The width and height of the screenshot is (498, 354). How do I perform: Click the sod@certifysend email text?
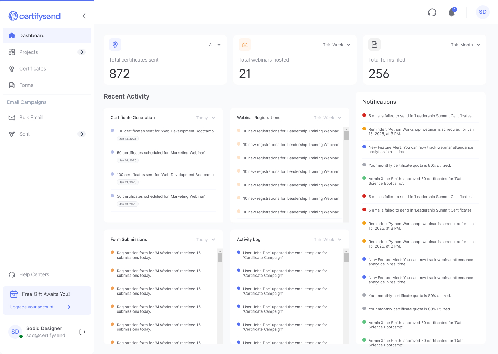coord(46,335)
